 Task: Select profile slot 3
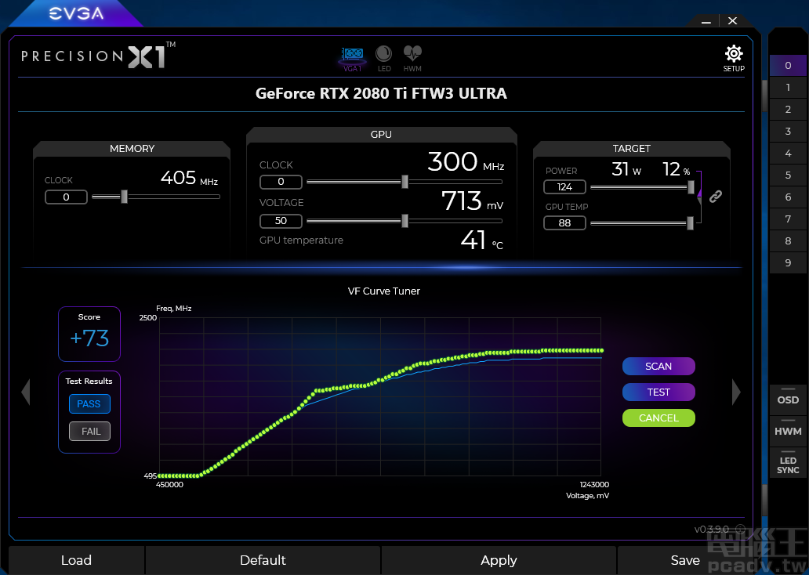pos(788,131)
